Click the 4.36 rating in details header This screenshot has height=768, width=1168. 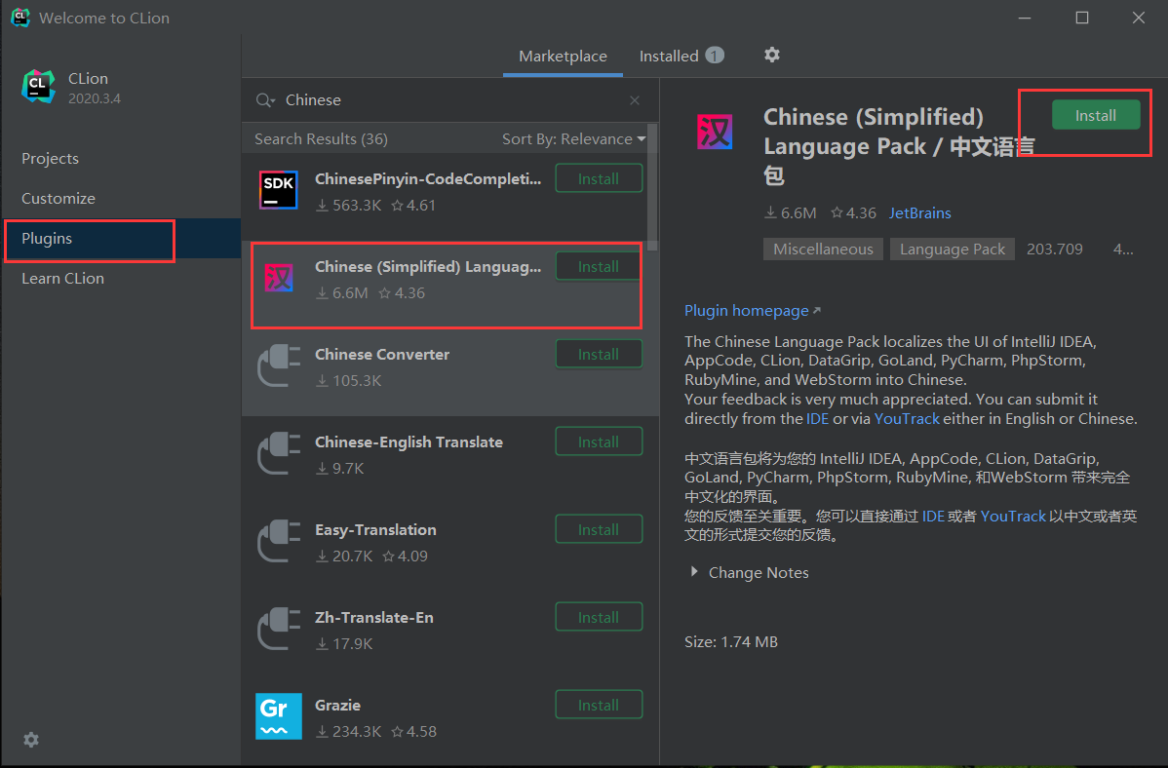coord(854,213)
